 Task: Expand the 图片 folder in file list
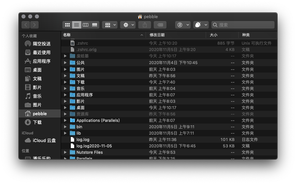click(x=65, y=69)
